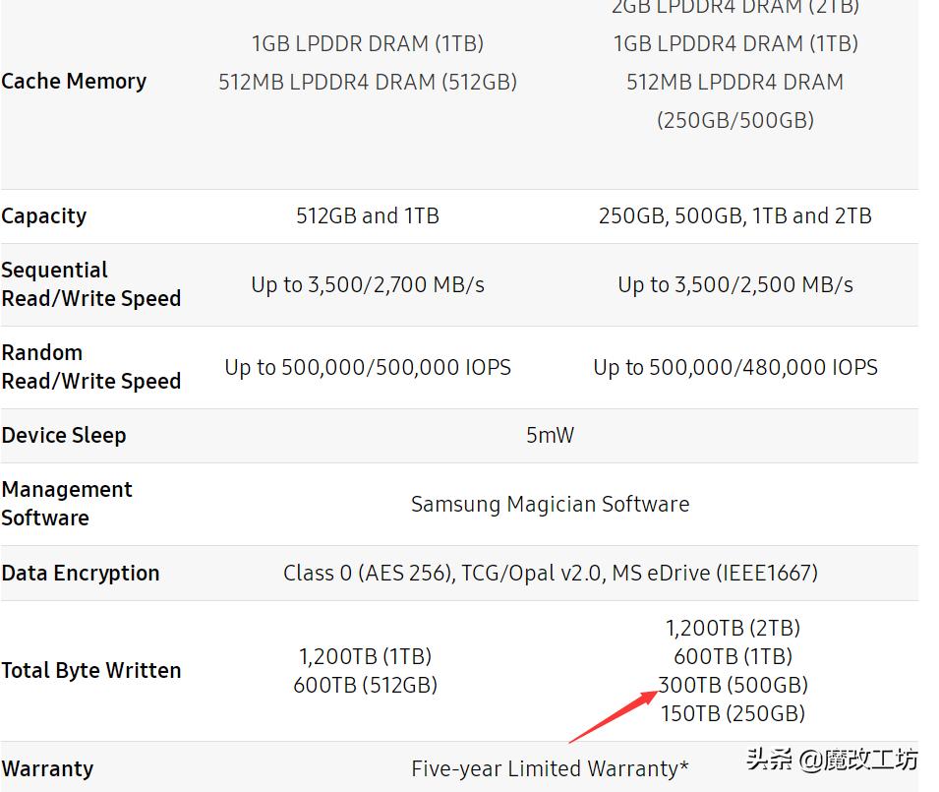Click the 512MB LPDDR4 DRAM (512GB) text
This screenshot has width=939, height=792.
click(368, 82)
